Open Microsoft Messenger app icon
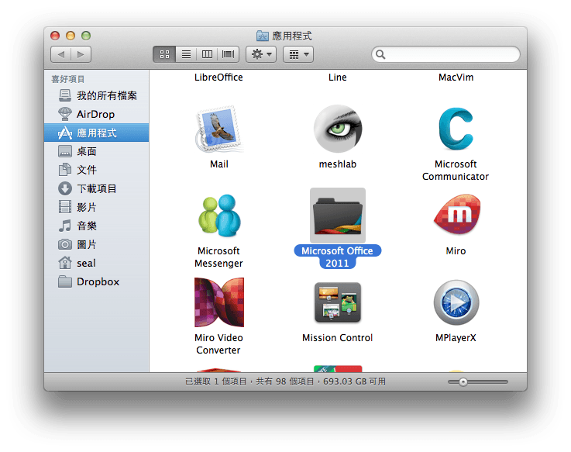The width and height of the screenshot is (571, 452). (x=218, y=216)
